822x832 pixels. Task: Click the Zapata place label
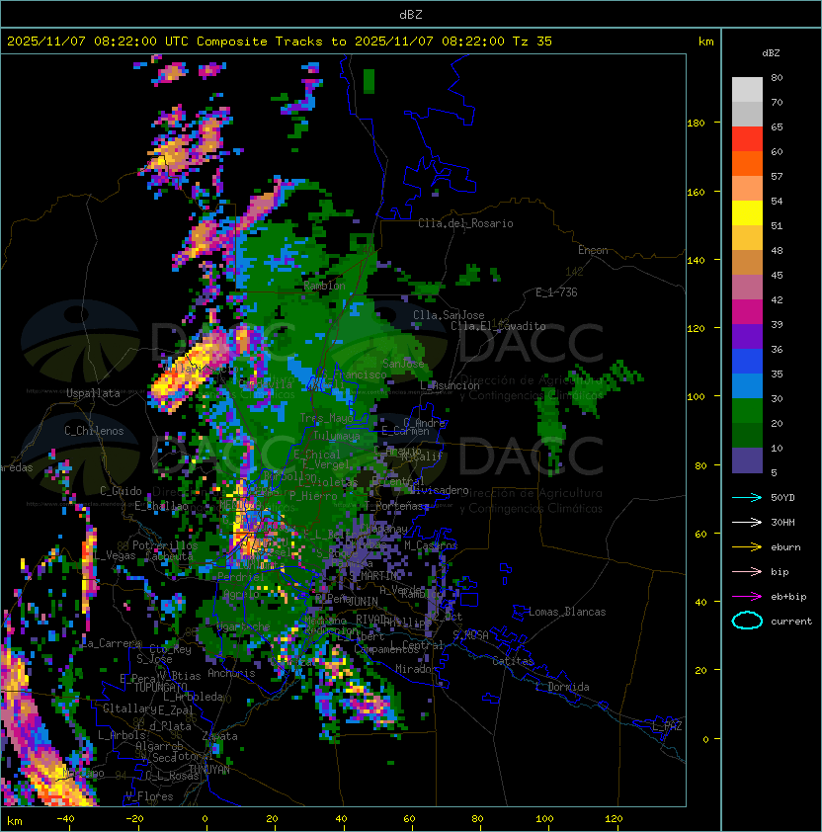tap(219, 736)
